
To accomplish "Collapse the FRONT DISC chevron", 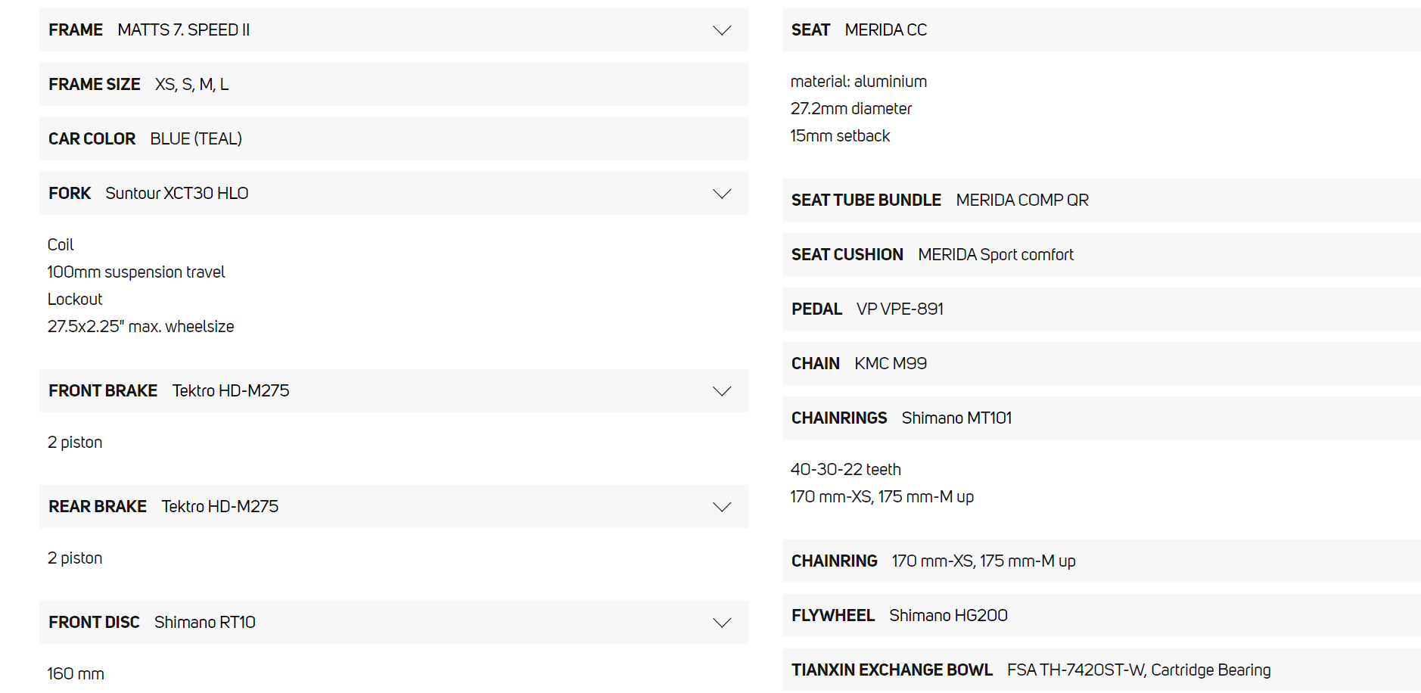I will point(722,623).
